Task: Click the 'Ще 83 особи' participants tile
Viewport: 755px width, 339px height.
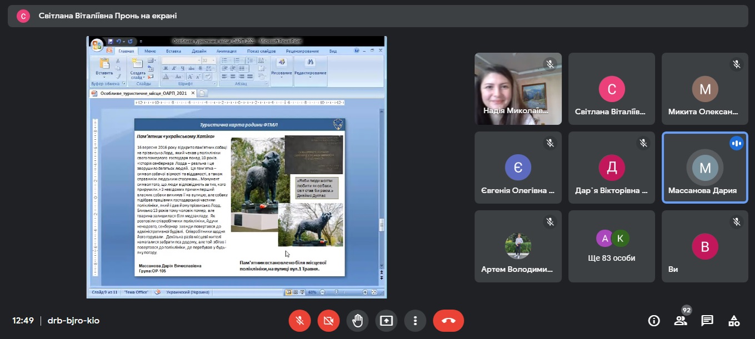Action: (611, 246)
